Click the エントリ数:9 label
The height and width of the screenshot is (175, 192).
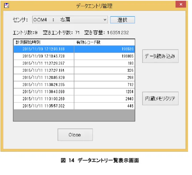click(25, 32)
